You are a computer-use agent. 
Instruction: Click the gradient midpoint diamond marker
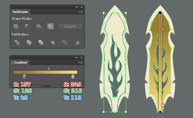pos(49,69)
